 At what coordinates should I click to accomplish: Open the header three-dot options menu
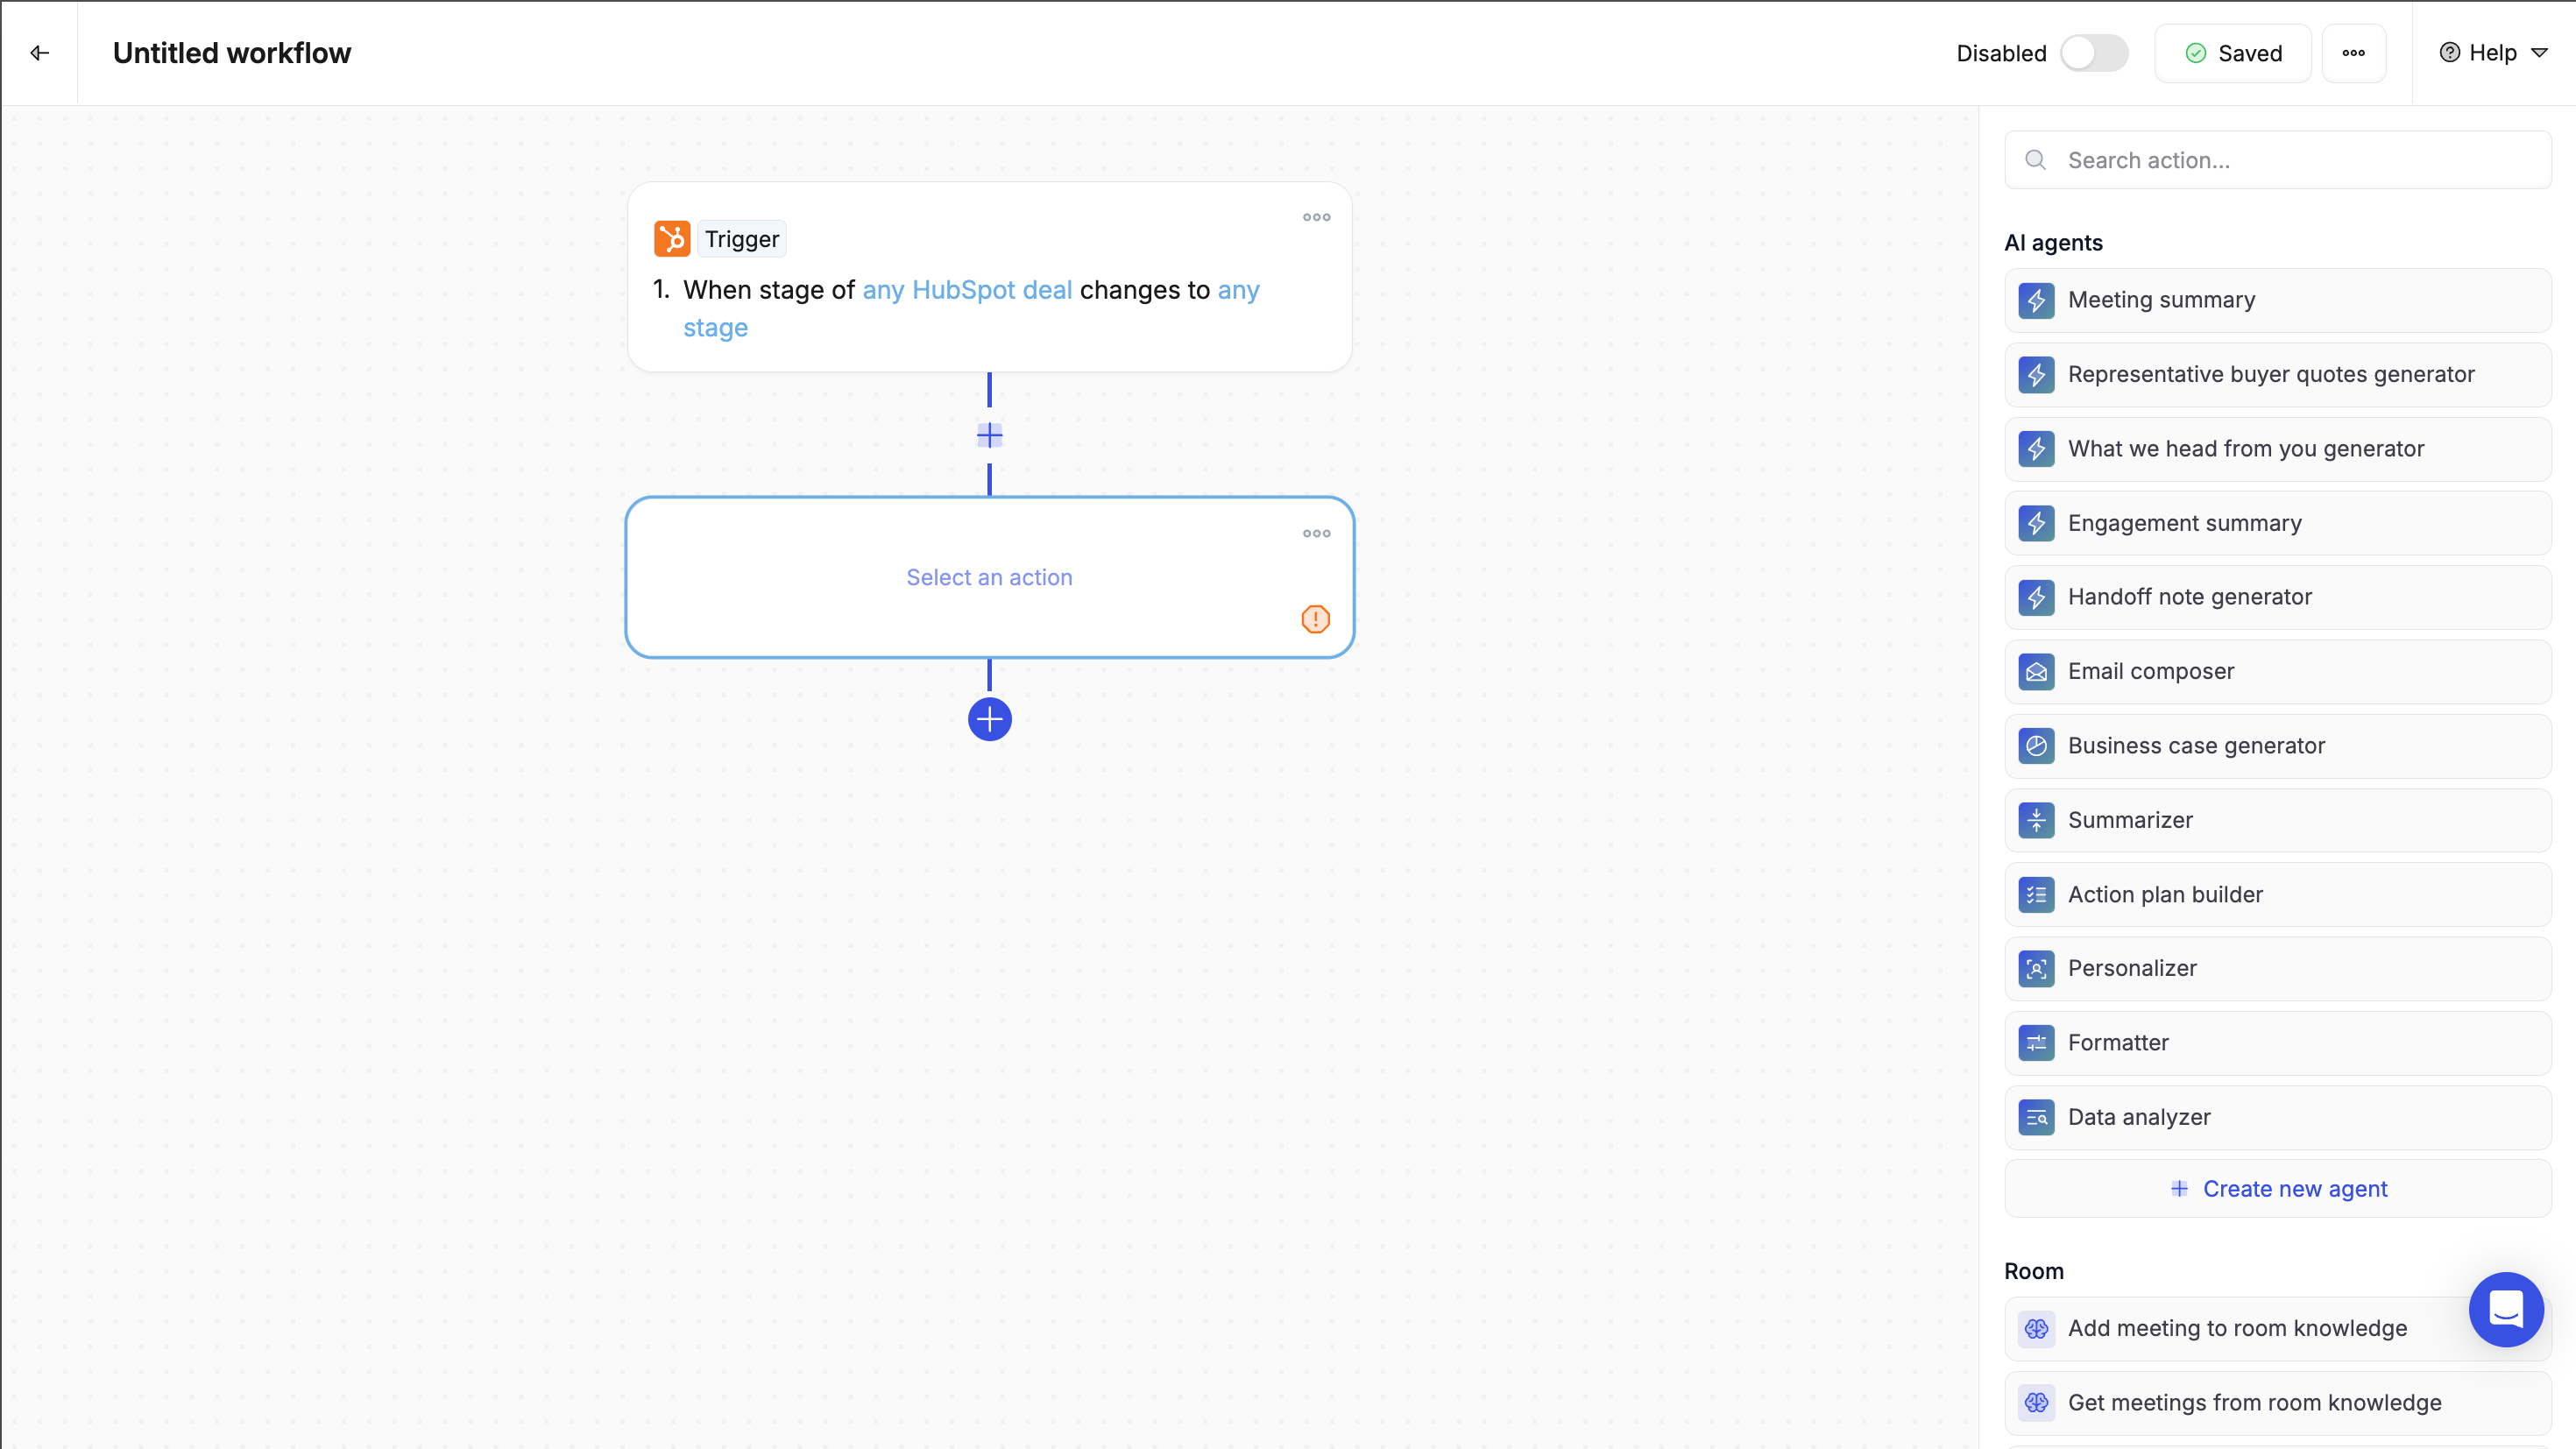2353,53
